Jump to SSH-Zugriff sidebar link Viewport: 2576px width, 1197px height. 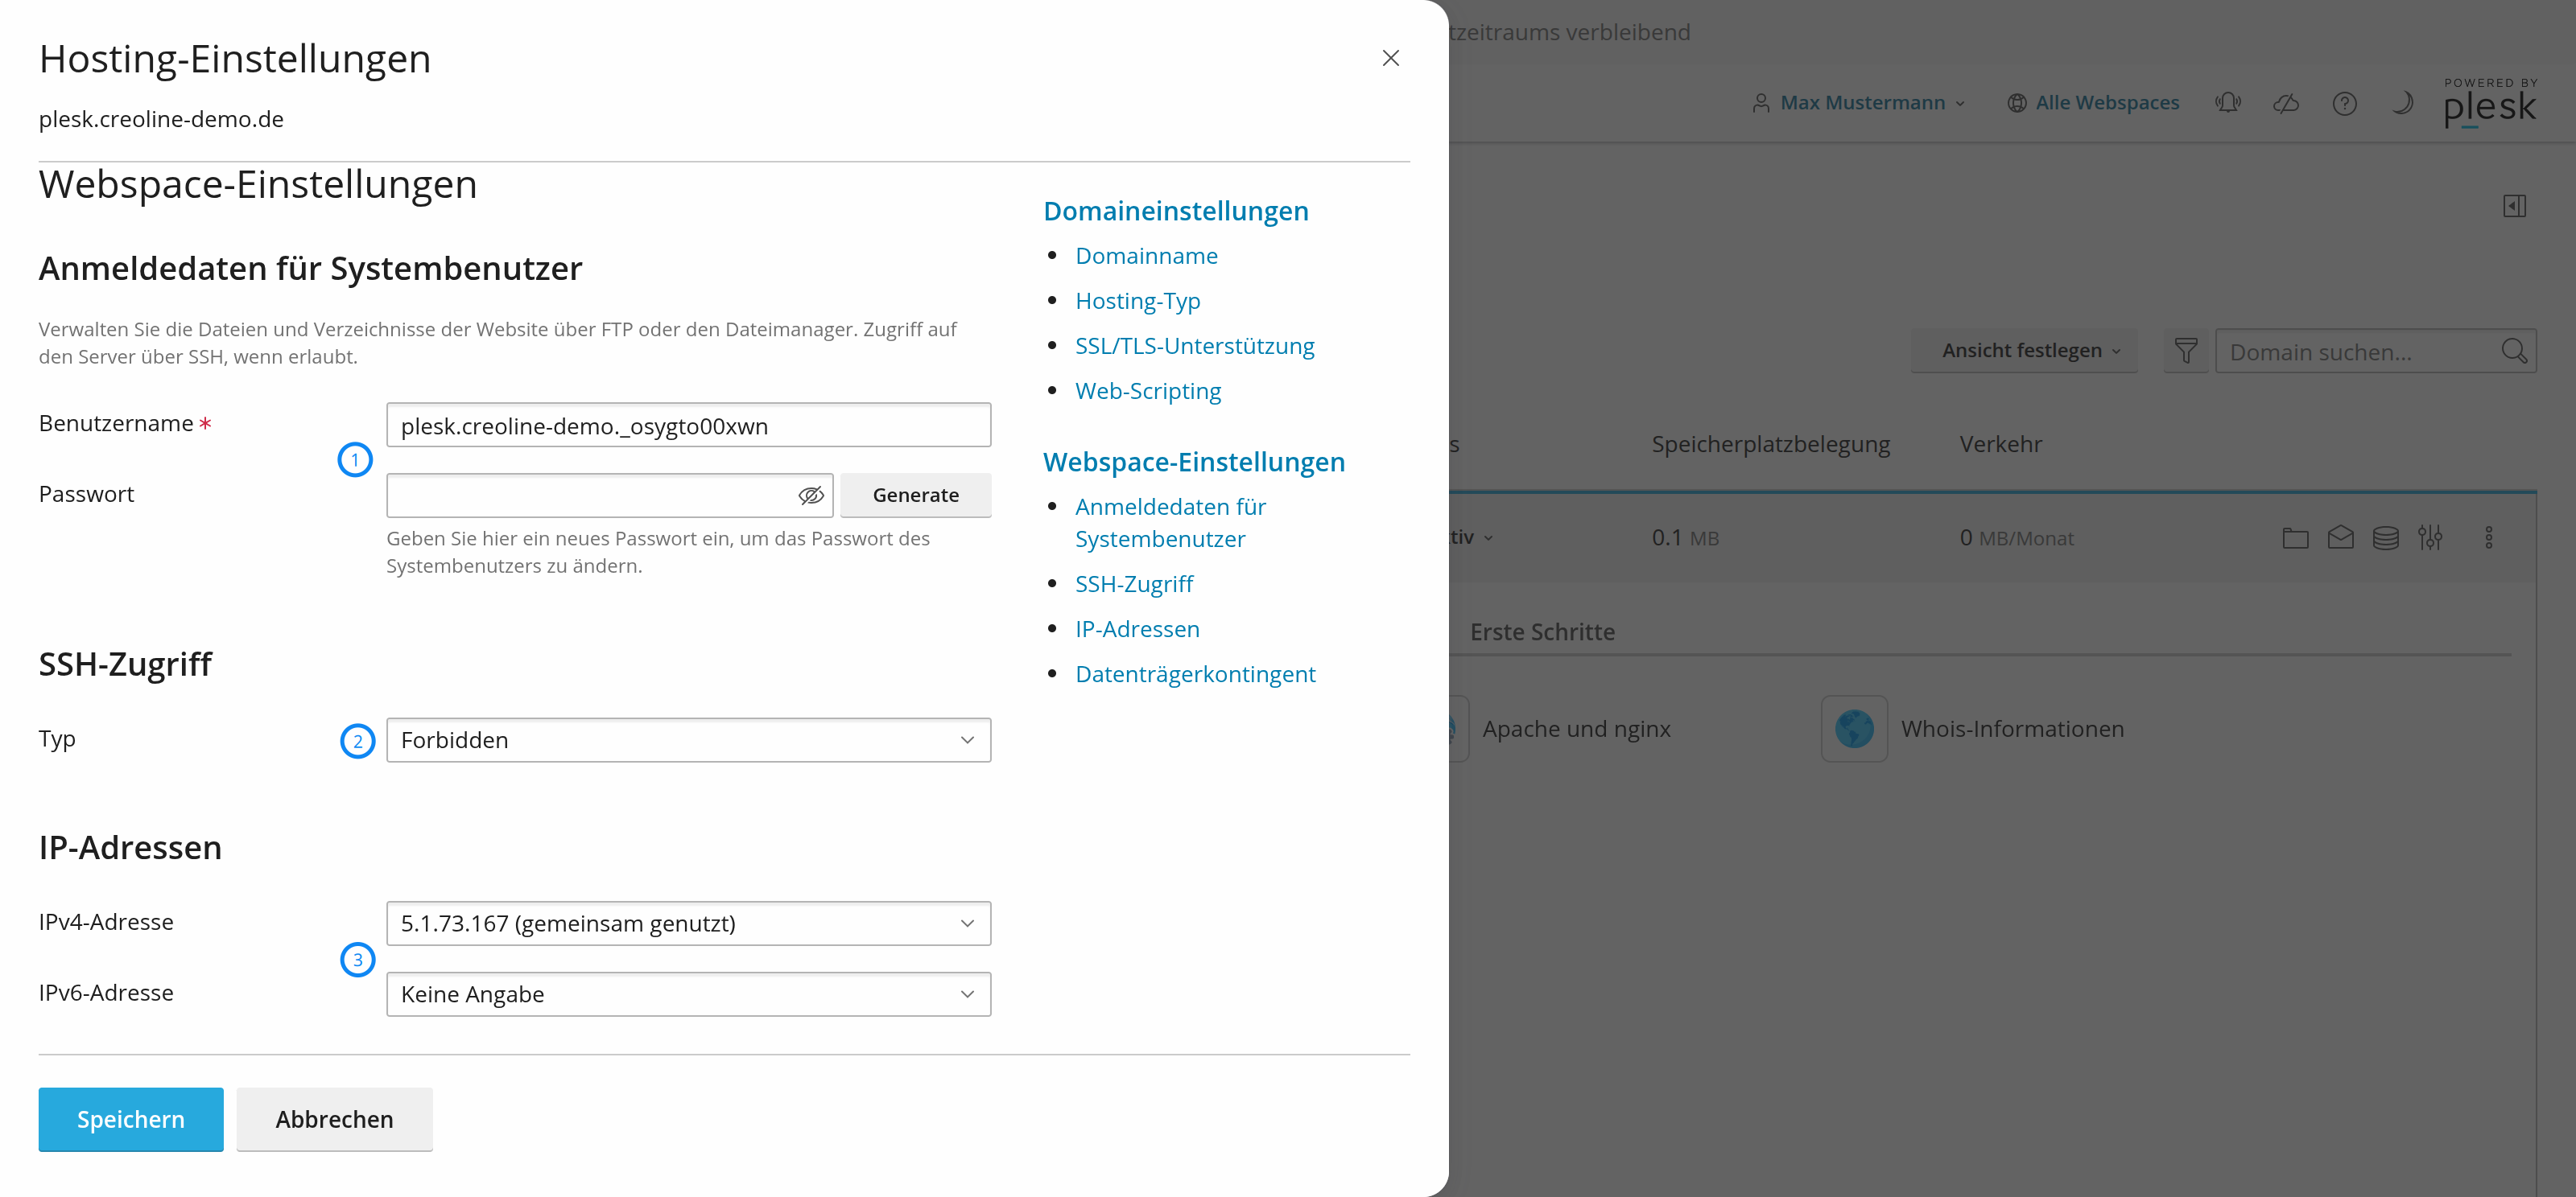click(1134, 583)
